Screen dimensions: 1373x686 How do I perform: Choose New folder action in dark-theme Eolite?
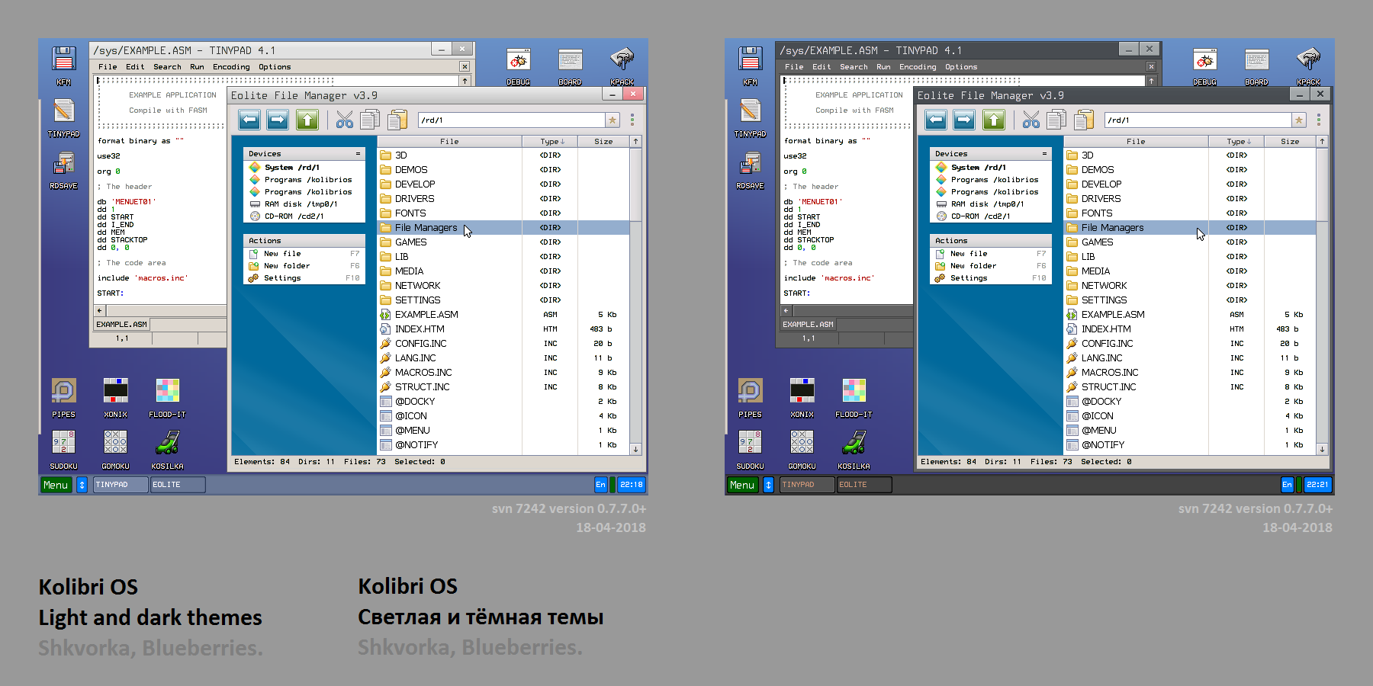(991, 266)
